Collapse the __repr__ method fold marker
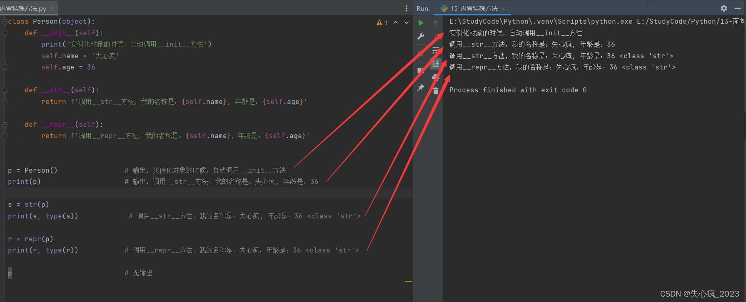The width and height of the screenshot is (746, 302). (x=5, y=124)
